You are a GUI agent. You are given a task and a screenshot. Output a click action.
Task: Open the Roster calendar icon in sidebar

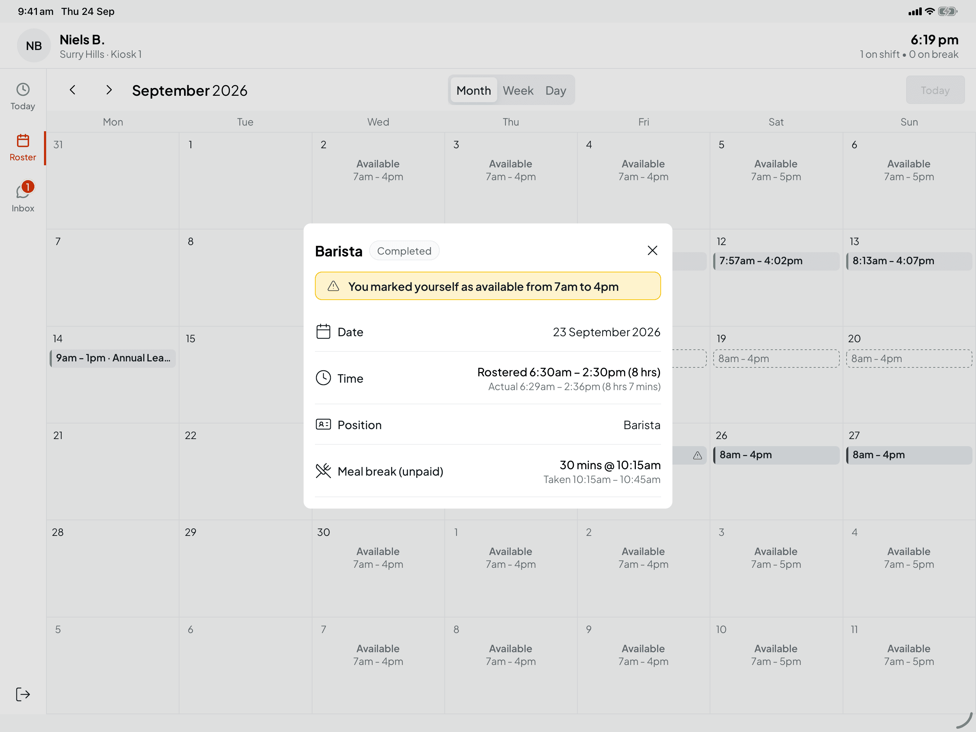pyautogui.click(x=23, y=141)
